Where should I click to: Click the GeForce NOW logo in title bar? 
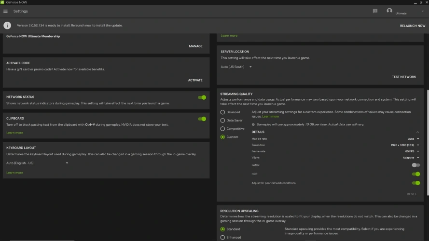(3, 2)
